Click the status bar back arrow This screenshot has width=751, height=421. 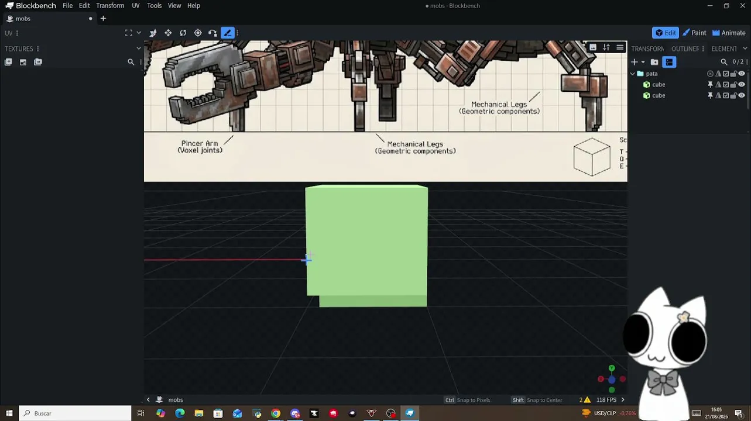click(x=148, y=400)
